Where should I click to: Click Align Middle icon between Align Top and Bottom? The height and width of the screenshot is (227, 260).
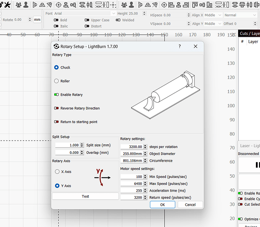pyautogui.click(x=202, y=5)
